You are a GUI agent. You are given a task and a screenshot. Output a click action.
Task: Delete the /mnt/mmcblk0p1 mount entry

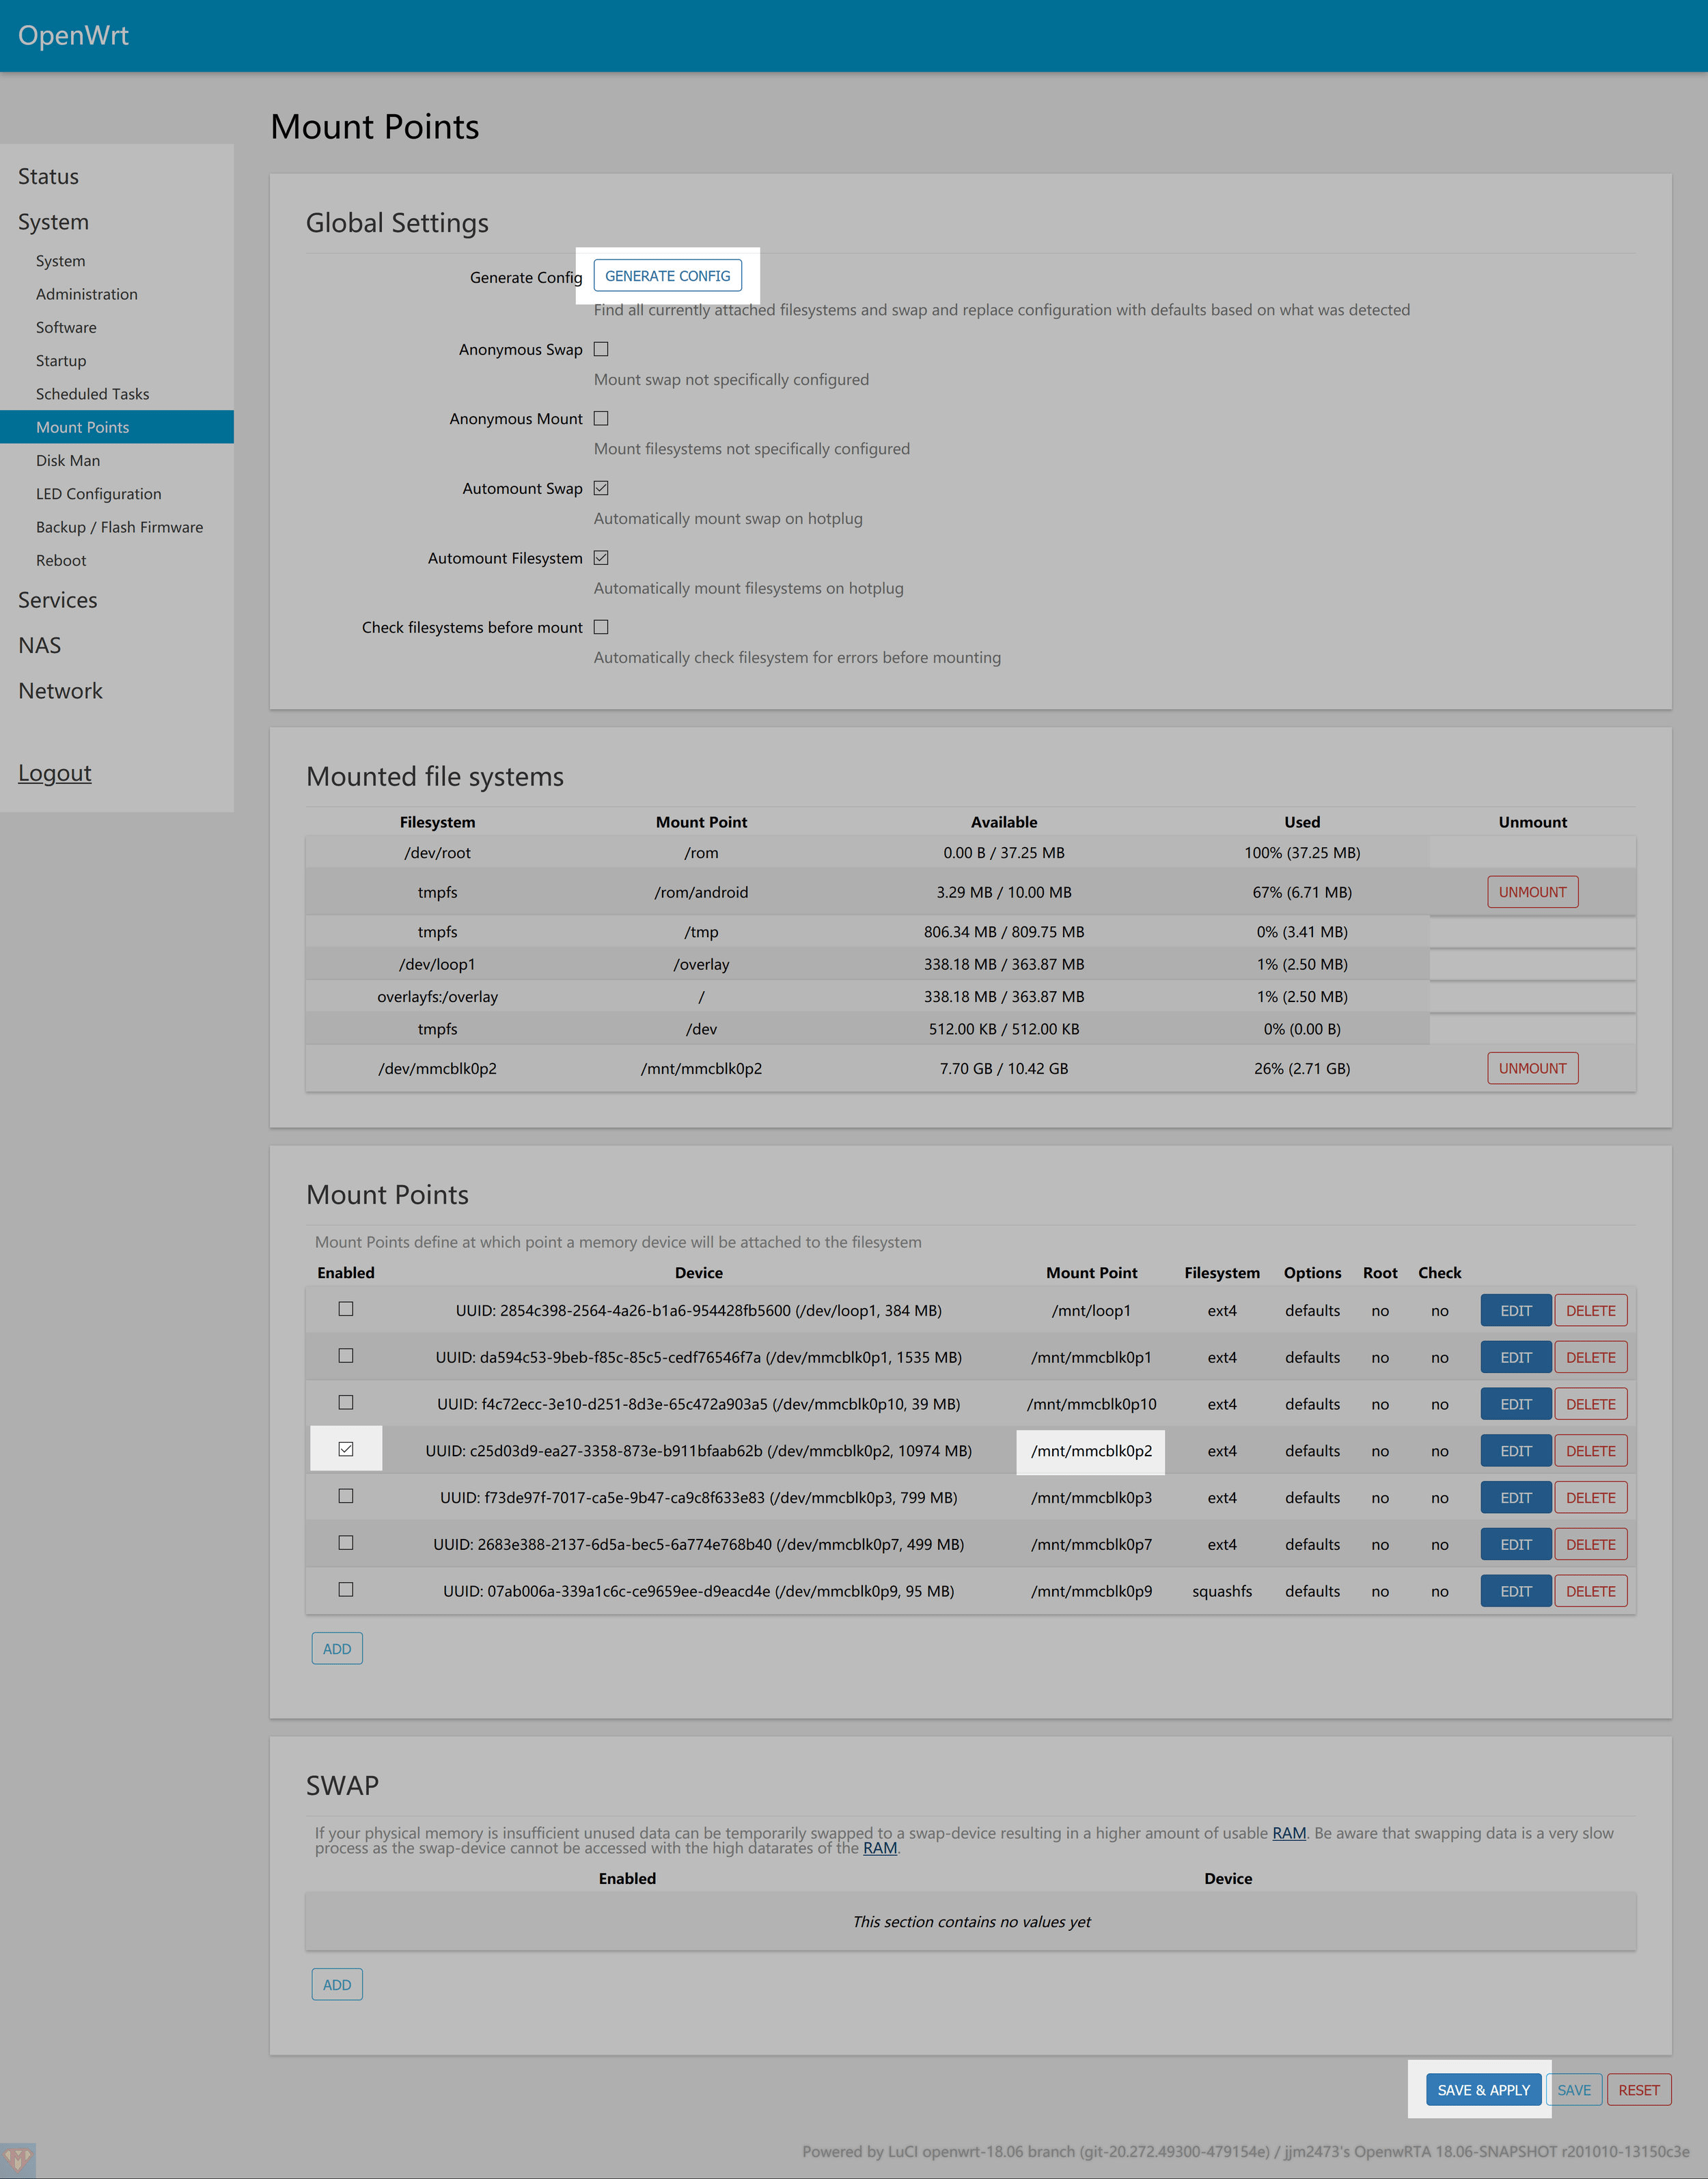[x=1590, y=1357]
